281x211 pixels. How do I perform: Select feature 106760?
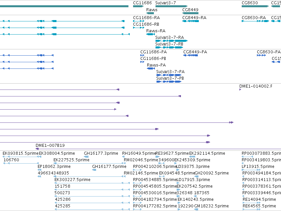click(x=21, y=163)
